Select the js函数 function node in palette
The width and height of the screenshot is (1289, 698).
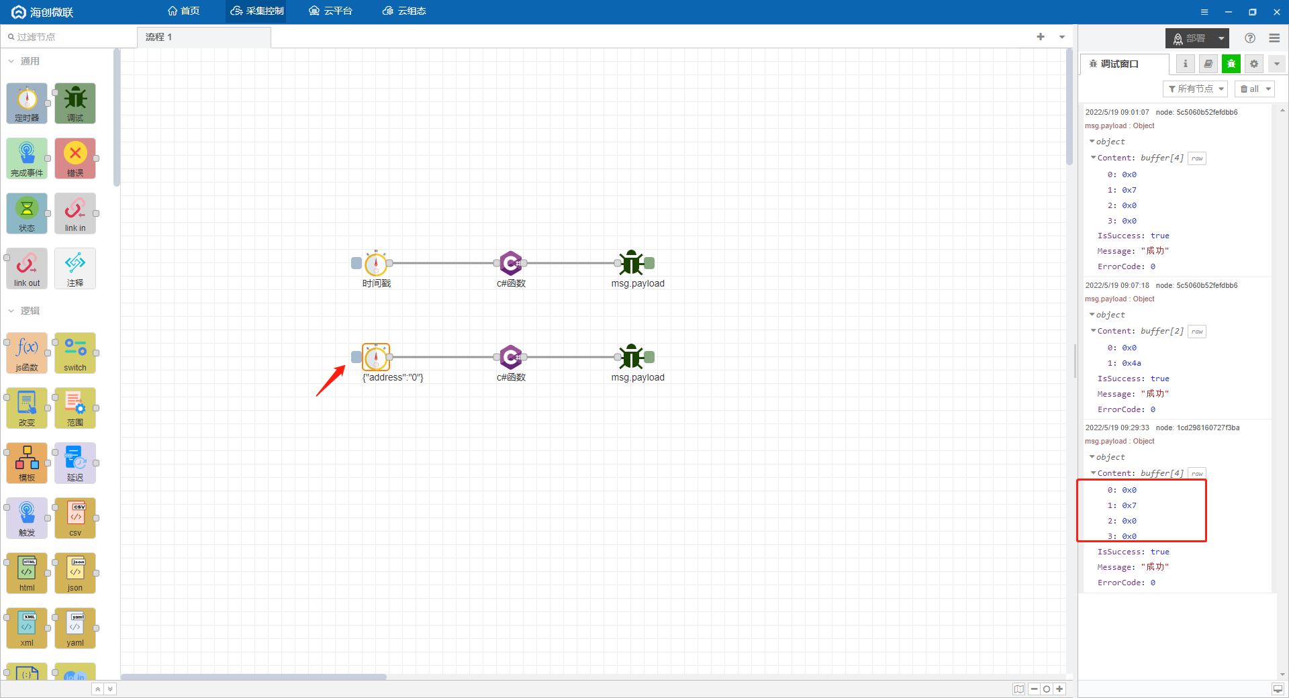click(x=27, y=353)
